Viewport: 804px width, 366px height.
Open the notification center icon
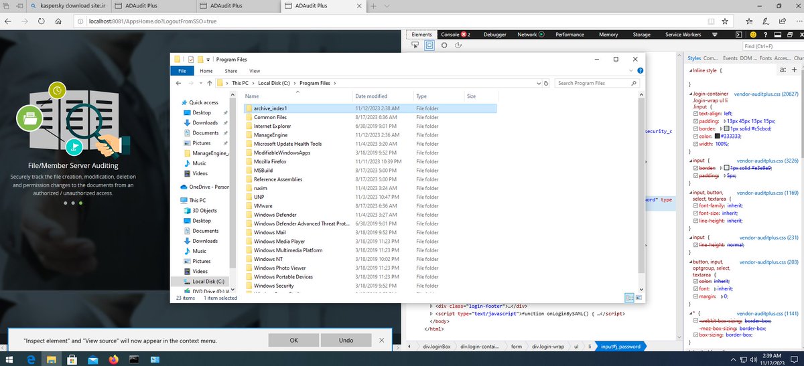[793, 359]
